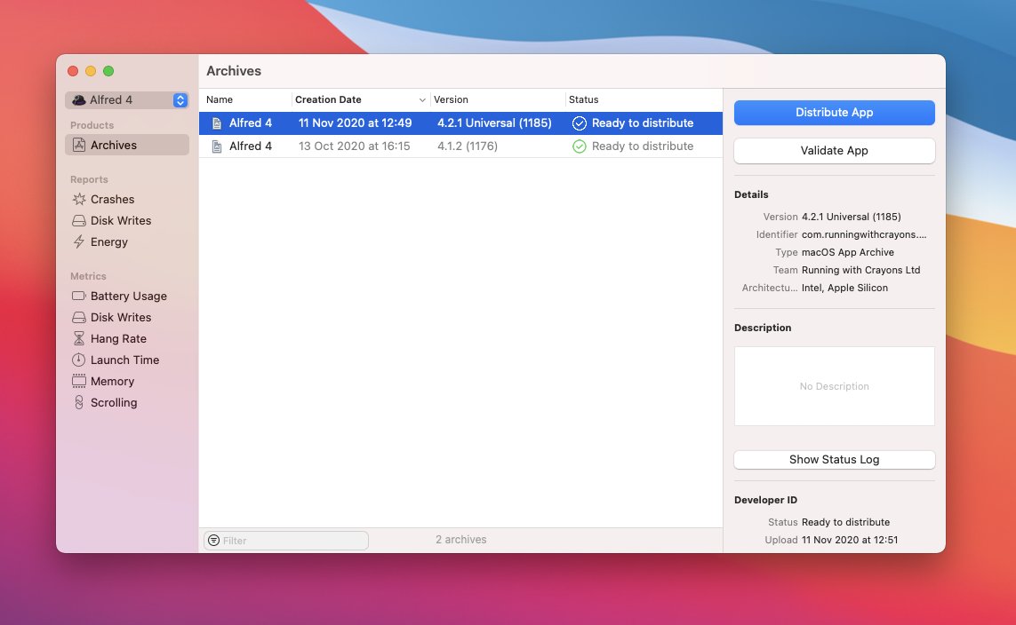Click Ready to distribute status on 13 Oct row

[642, 146]
